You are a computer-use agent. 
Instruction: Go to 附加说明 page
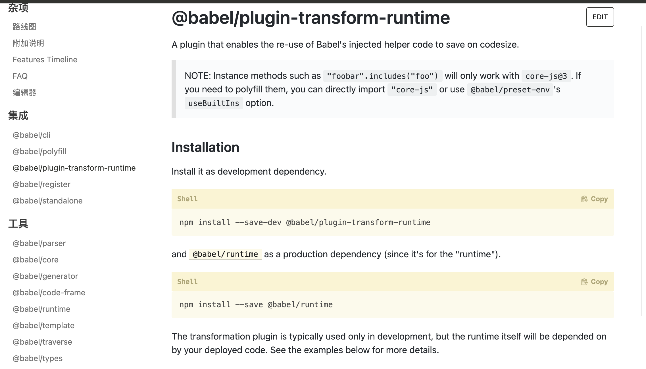(28, 43)
